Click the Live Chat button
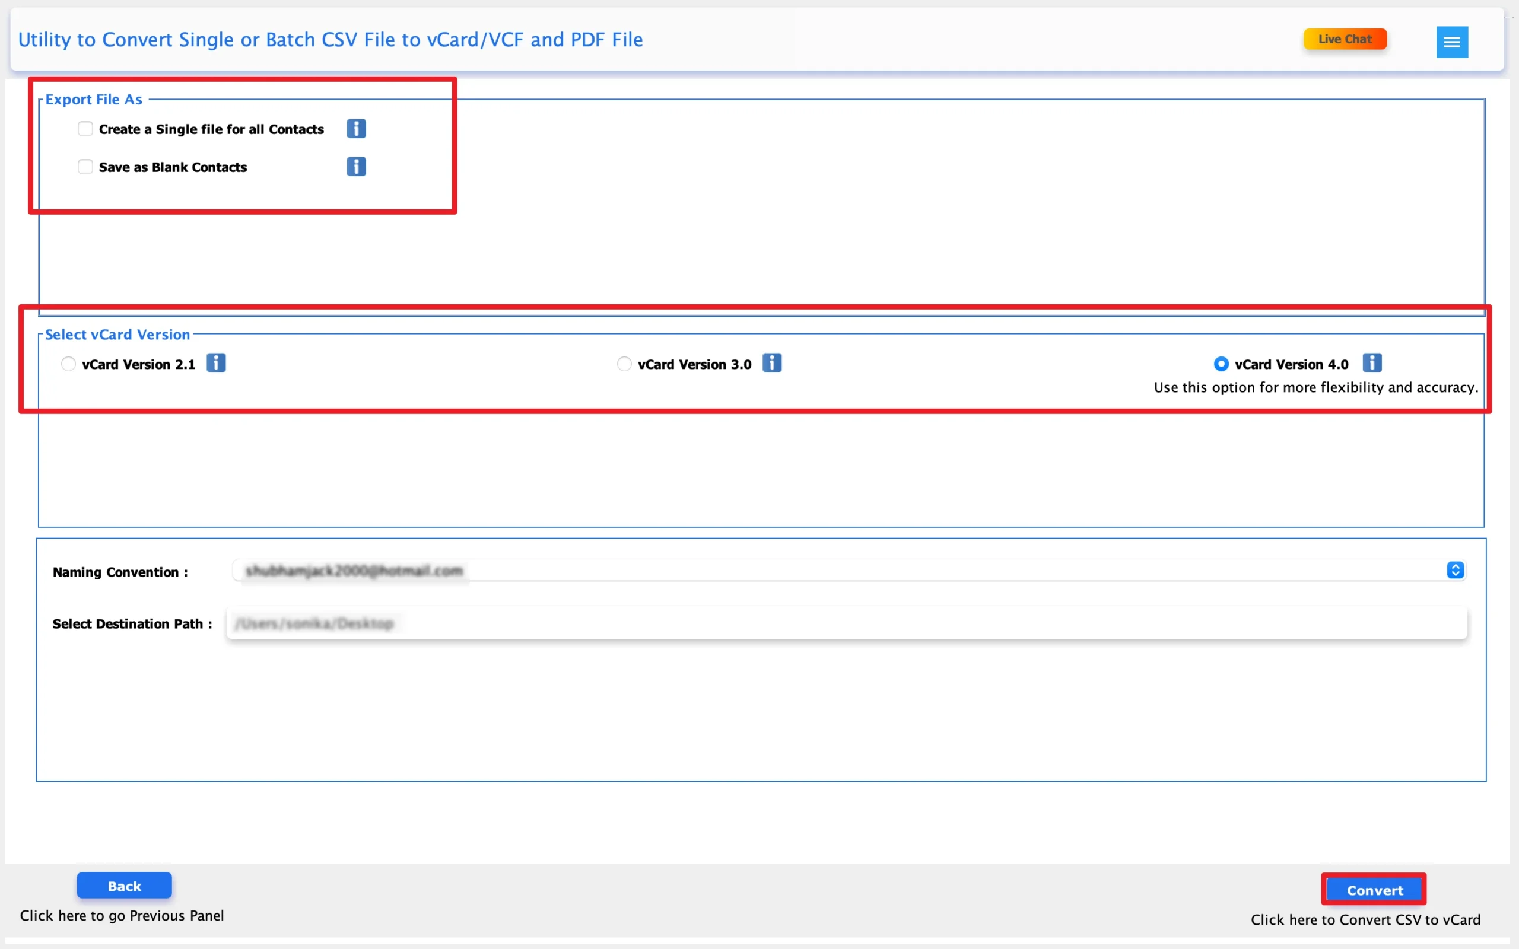Image resolution: width=1519 pixels, height=949 pixels. 1345,39
